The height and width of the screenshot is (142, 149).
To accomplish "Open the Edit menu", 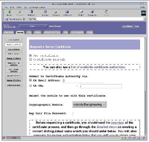I will (12, 7).
